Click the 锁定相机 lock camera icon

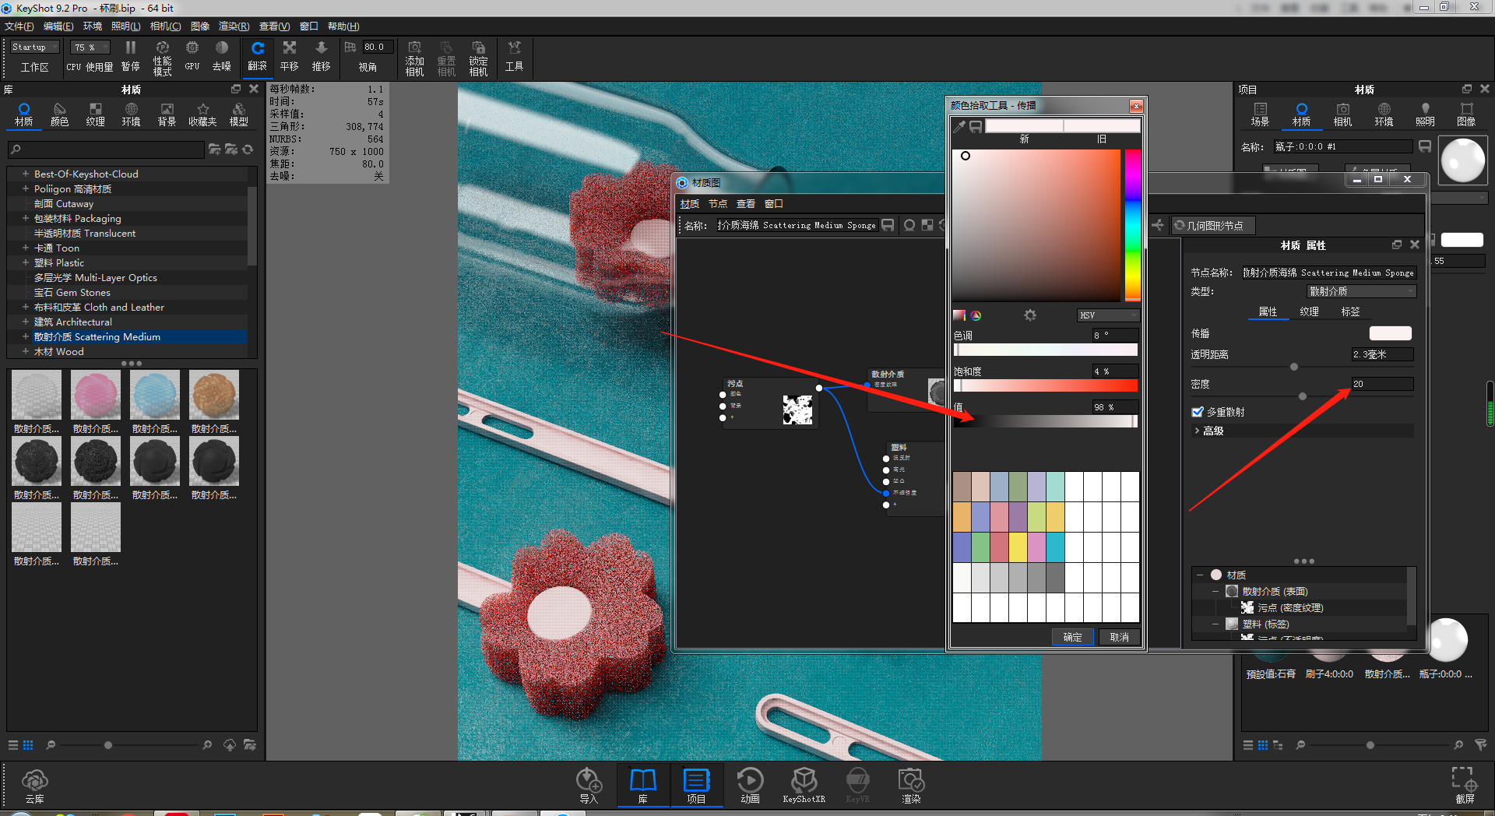(x=478, y=57)
